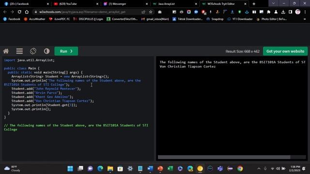This screenshot has width=310, height=174.
Task: Open the Extensions puzzle-piece menu
Action: pos(268,12)
